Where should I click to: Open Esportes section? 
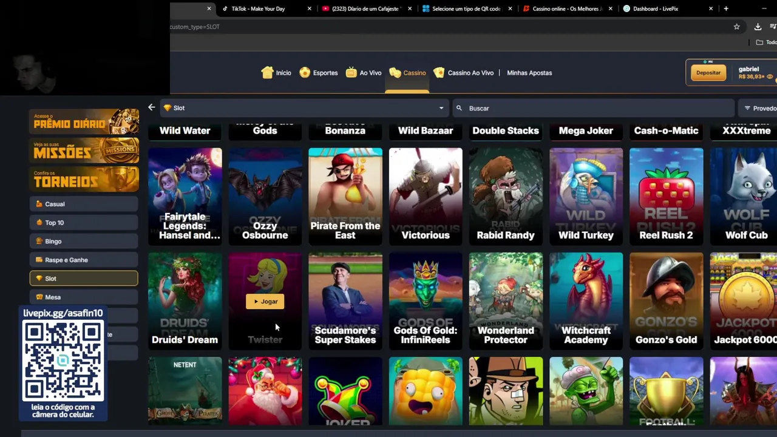click(x=318, y=73)
